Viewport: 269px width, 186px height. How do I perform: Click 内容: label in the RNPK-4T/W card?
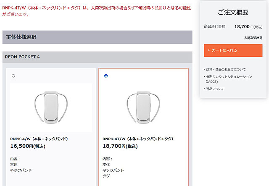point(107,159)
